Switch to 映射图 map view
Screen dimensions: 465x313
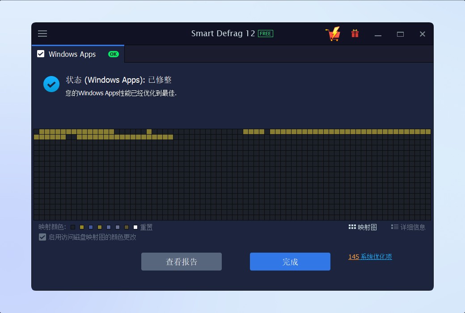(363, 227)
